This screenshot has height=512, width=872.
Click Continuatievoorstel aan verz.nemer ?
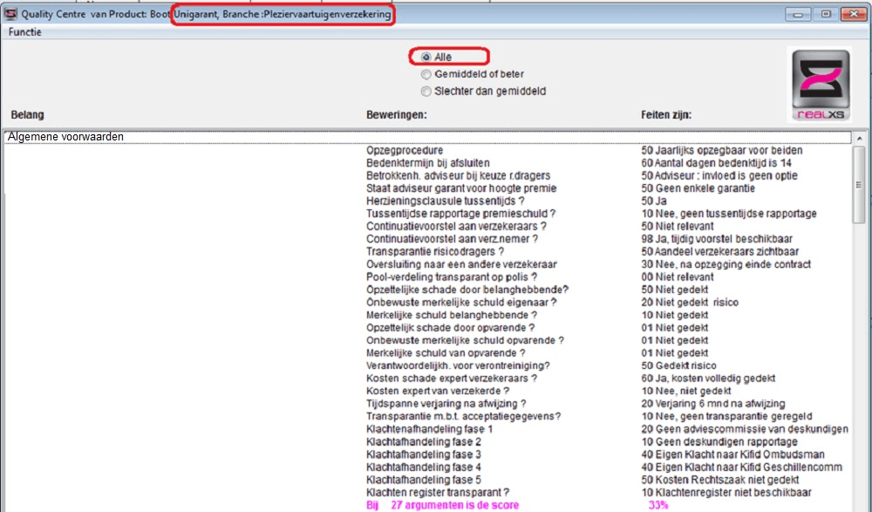click(452, 239)
